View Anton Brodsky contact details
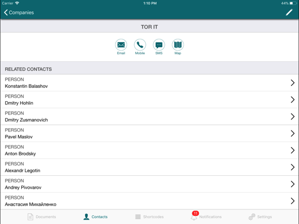This screenshot has width=299, height=224. coord(149,150)
